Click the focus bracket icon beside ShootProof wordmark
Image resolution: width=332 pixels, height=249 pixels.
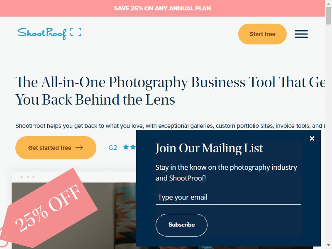pyautogui.click(x=76, y=32)
